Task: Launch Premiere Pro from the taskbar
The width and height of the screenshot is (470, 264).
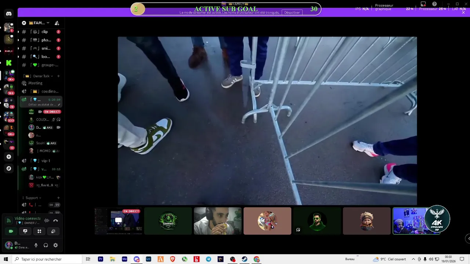Action: pos(101,259)
